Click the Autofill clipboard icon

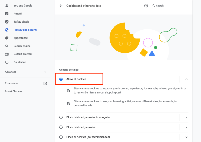(7, 14)
